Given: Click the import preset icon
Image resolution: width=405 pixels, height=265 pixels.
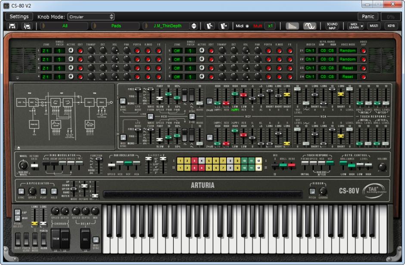Looking at the screenshot, I should point(209,26).
